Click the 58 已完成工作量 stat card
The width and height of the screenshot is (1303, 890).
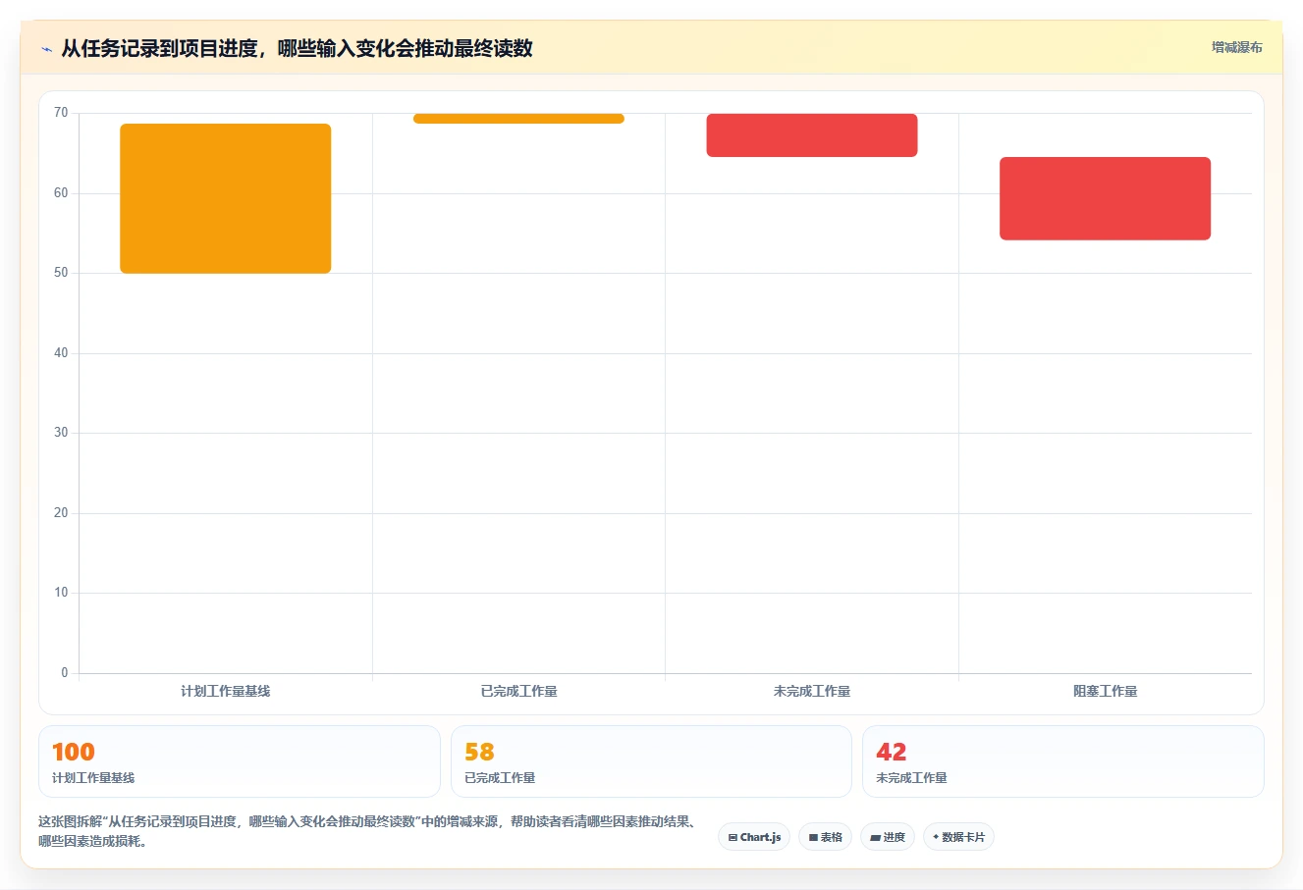[x=651, y=761]
